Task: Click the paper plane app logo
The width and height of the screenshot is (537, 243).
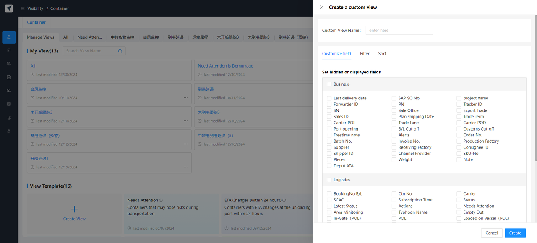Action: click(x=9, y=8)
